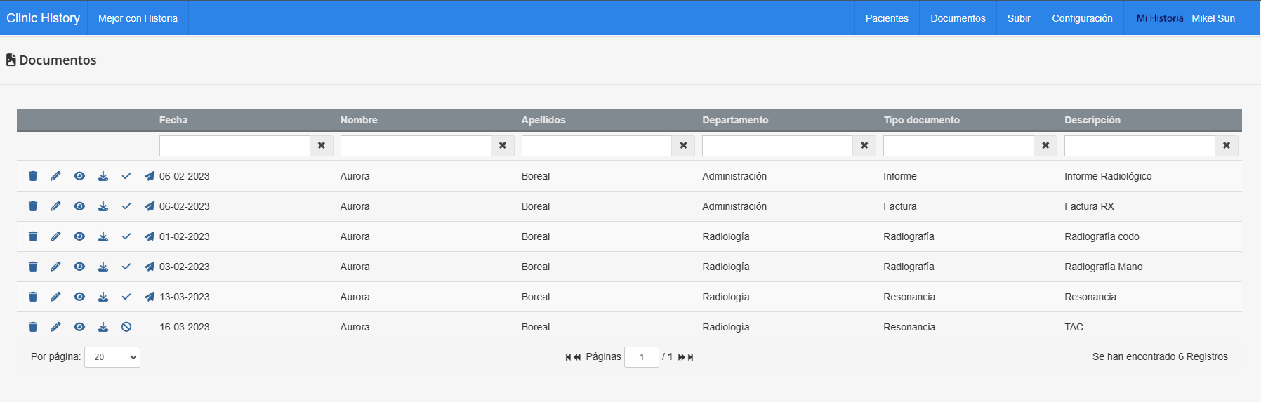This screenshot has width=1261, height=402.
Task: Delete the Informe Radiológico document with trash icon
Action: (x=33, y=176)
